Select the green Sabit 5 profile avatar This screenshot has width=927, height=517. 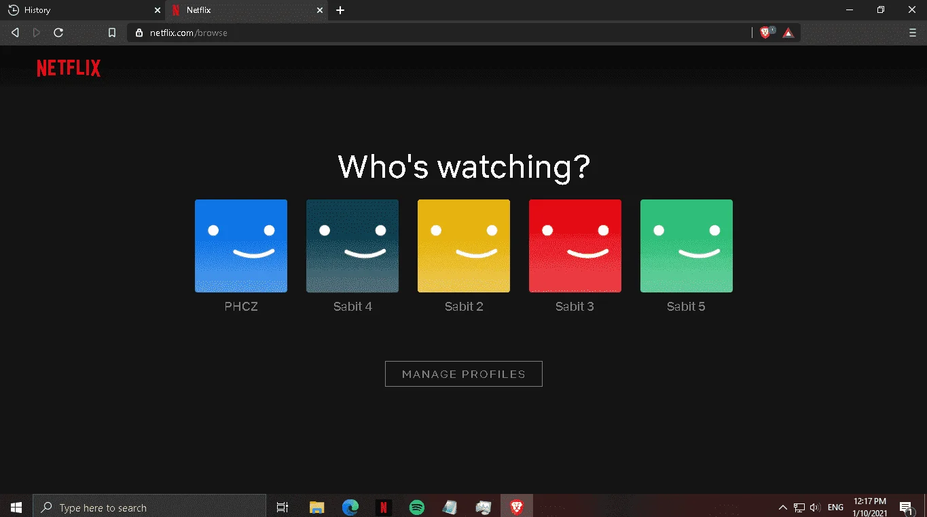point(687,246)
